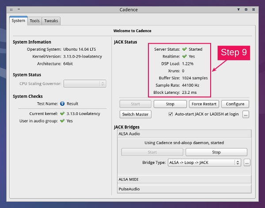
Task: Click the Switch Master button
Action: pos(136,115)
